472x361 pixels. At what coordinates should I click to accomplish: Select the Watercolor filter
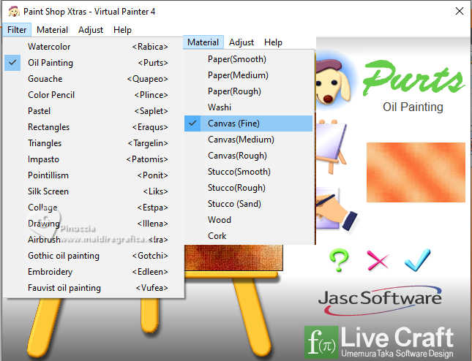pyautogui.click(x=94, y=47)
